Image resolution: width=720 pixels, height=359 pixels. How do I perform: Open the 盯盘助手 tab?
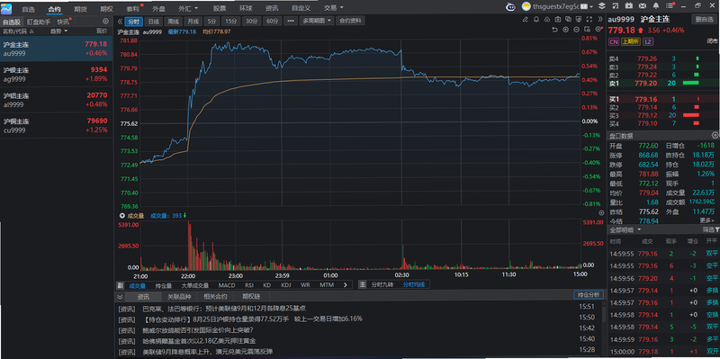tap(39, 22)
